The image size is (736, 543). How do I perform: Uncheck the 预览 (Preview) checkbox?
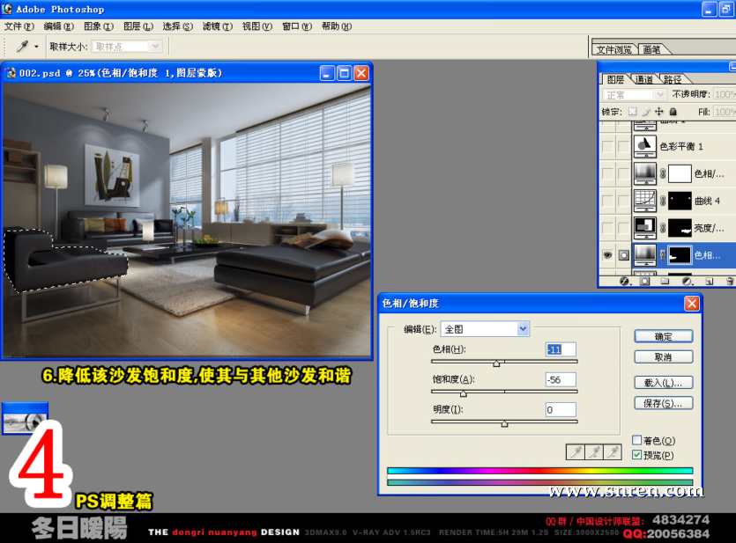coord(637,455)
